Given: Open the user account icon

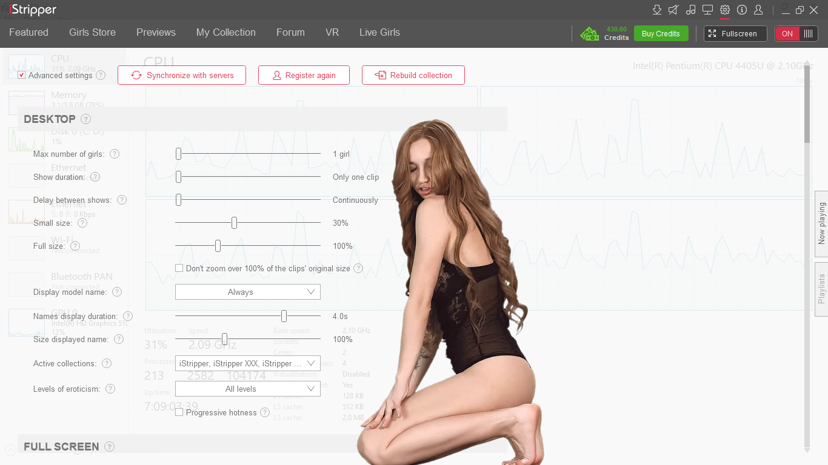Looking at the screenshot, I should point(758,10).
